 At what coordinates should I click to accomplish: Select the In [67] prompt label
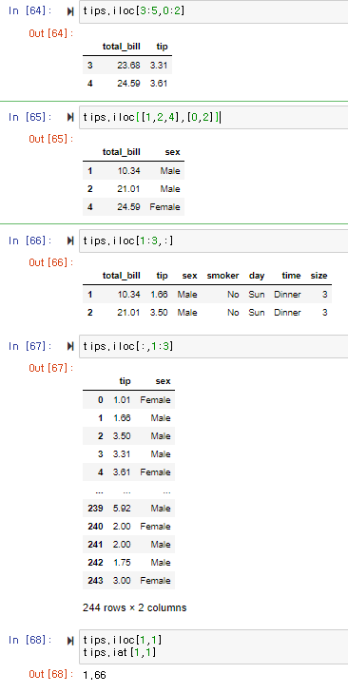click(29, 346)
